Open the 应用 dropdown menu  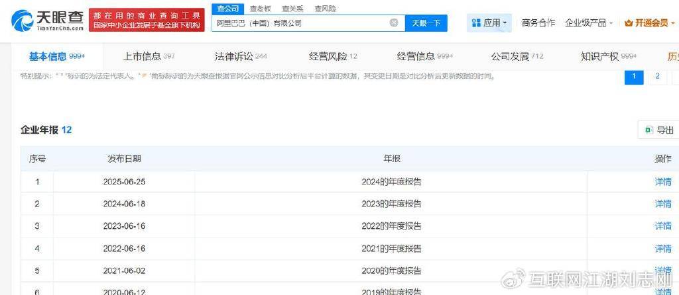(490, 22)
